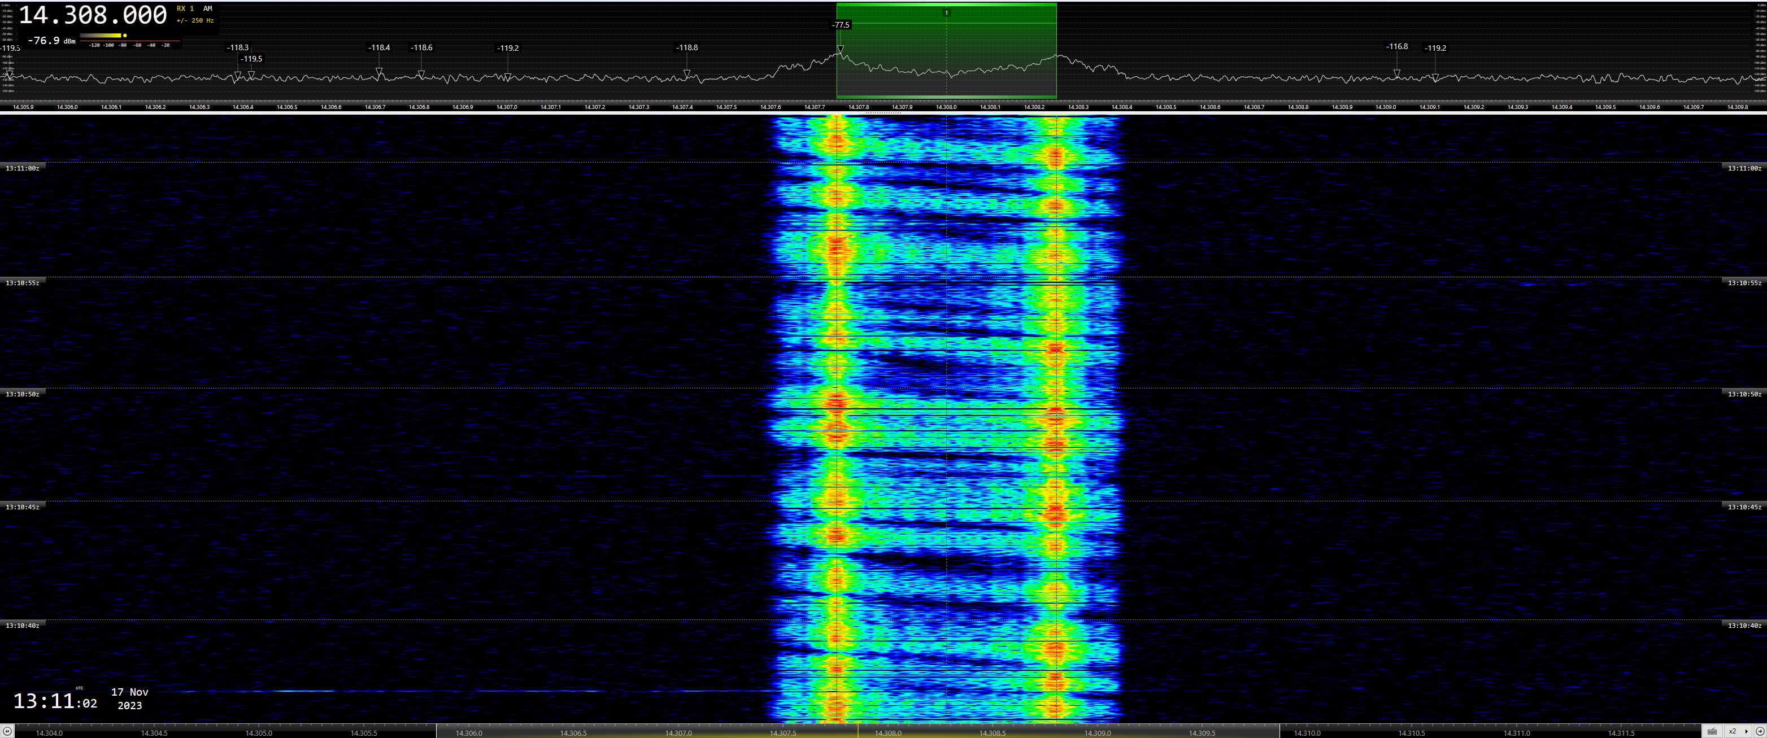The image size is (1767, 738).
Task: Click the fast-forward double-arrow button at bottom right
Action: pyautogui.click(x=1760, y=731)
